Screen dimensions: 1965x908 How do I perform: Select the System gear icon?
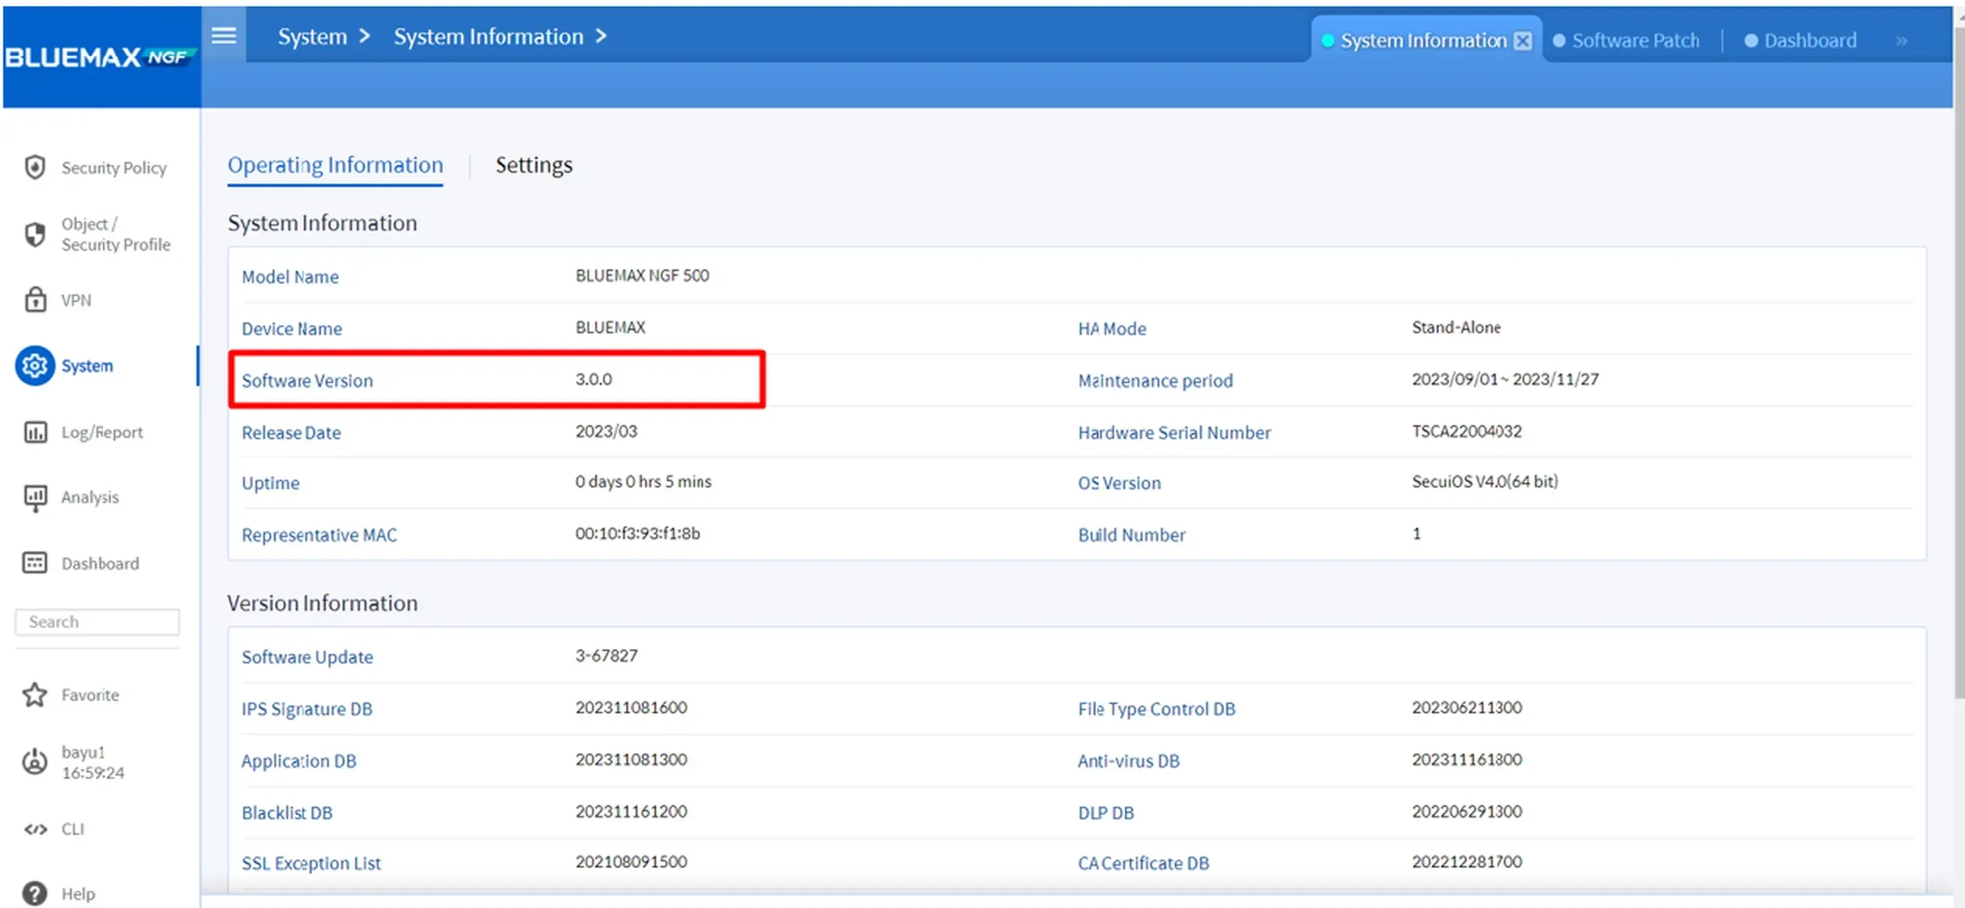click(x=35, y=365)
